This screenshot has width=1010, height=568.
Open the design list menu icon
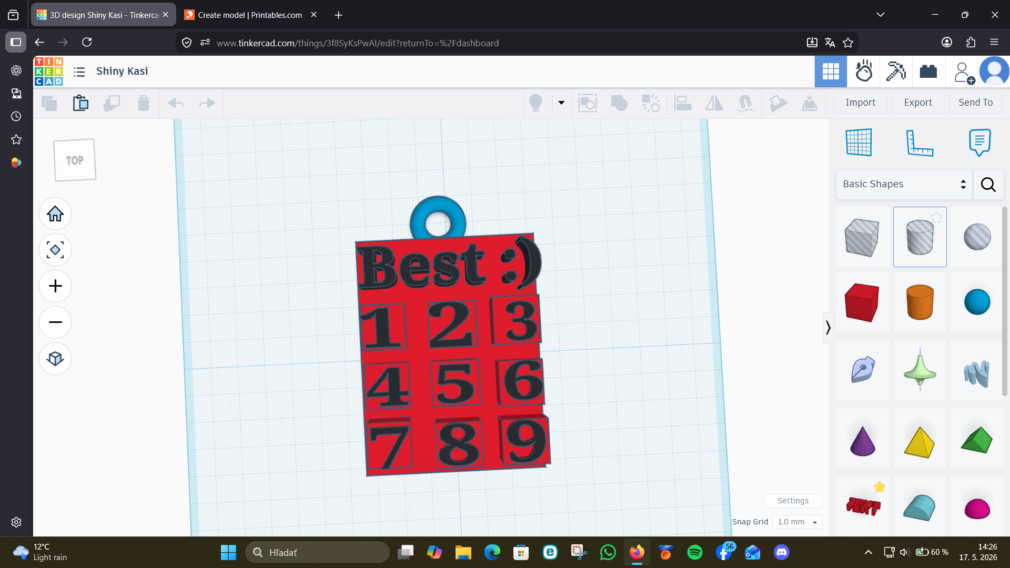click(x=79, y=72)
